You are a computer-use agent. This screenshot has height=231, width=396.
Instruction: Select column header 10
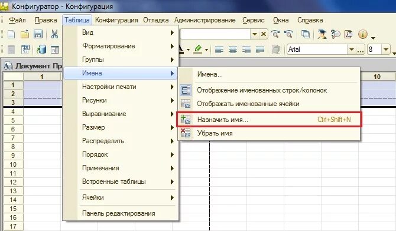pos(377,77)
